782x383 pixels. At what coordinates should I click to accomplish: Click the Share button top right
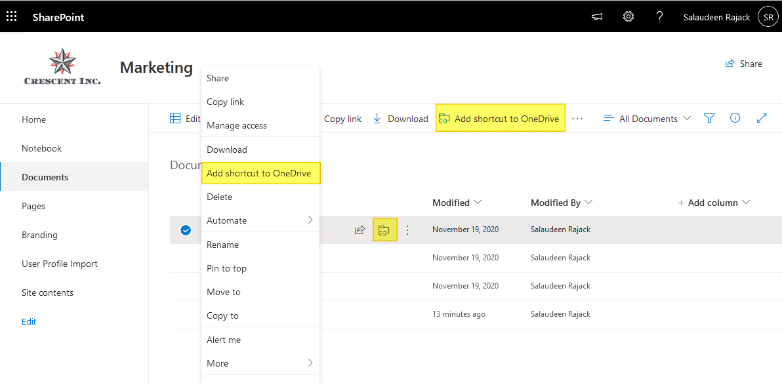tap(744, 64)
